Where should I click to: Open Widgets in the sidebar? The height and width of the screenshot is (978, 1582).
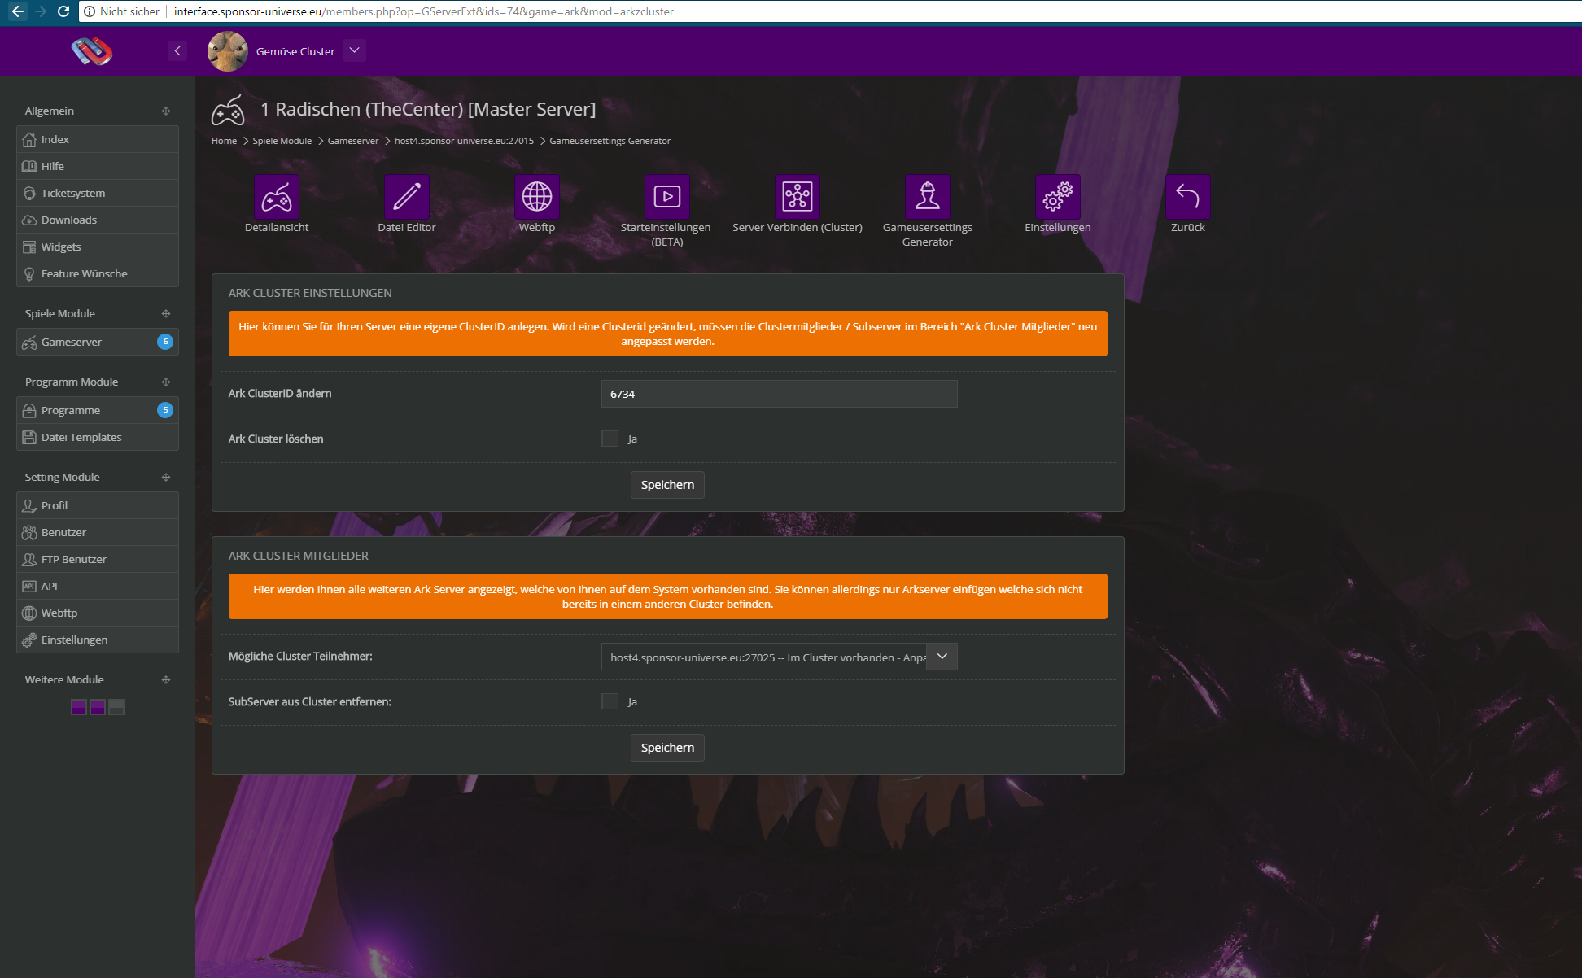click(x=98, y=247)
